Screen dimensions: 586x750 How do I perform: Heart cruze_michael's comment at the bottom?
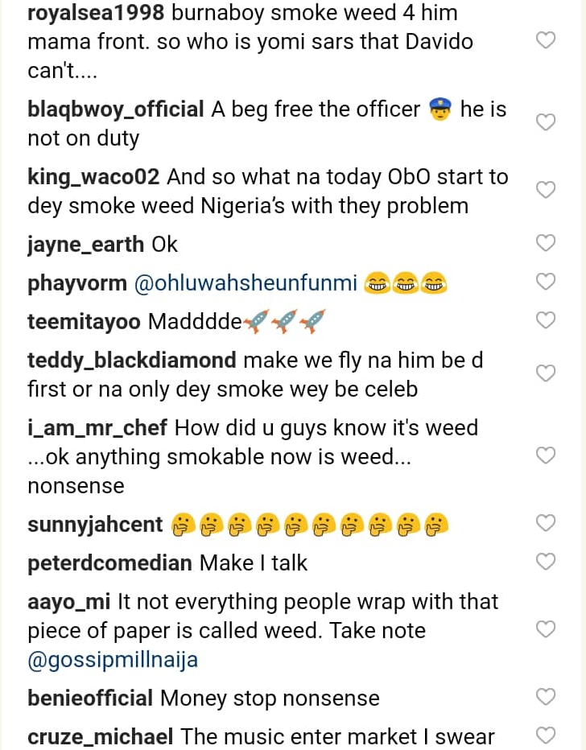(x=546, y=735)
